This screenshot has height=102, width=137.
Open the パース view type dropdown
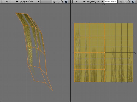pos(10,2)
